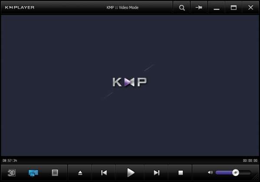
Task: Show the playlist editor
Action: [x=55, y=173]
